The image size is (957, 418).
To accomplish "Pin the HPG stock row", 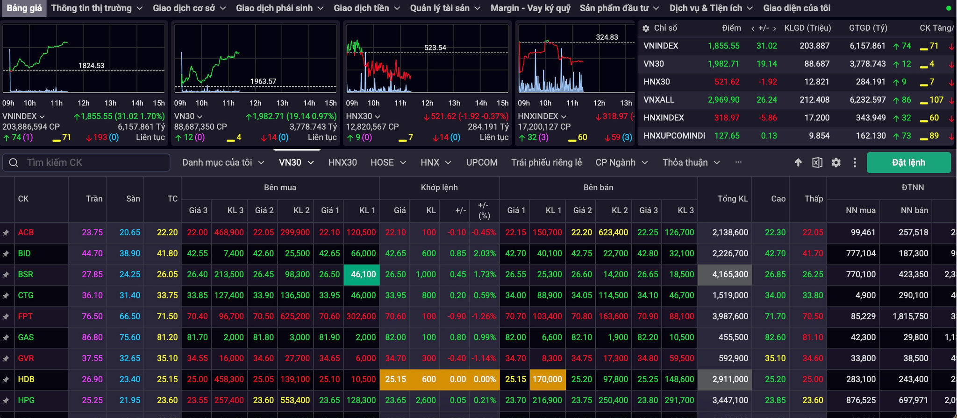I will [6, 400].
